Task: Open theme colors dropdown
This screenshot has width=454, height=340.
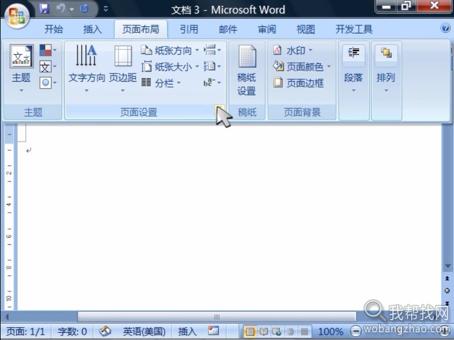Action: point(48,50)
